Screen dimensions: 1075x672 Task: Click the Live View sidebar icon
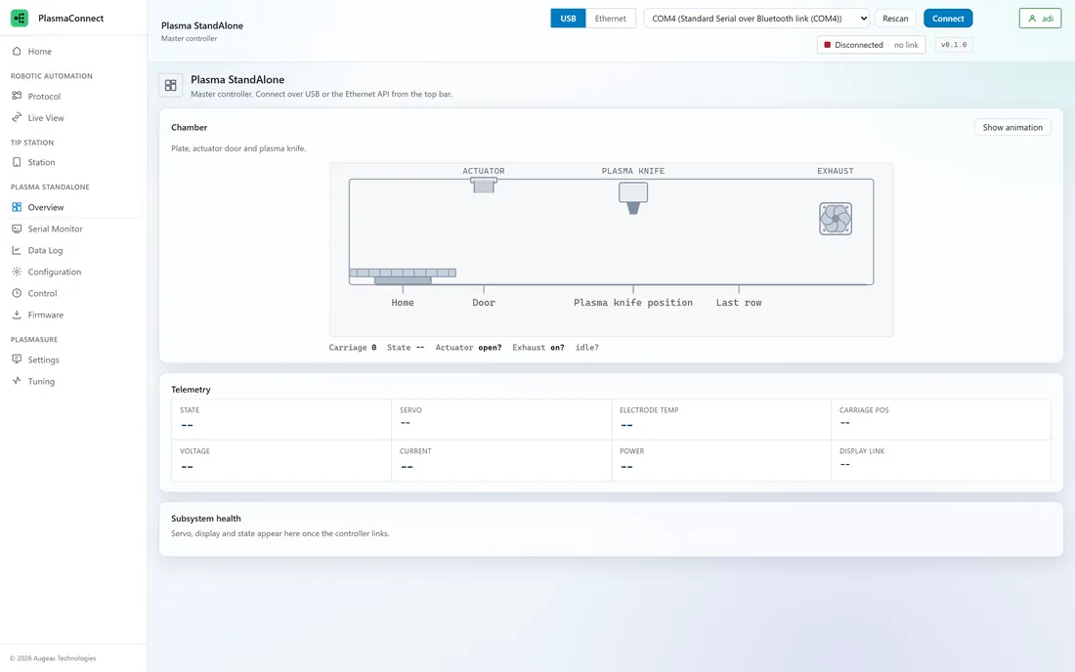tap(18, 118)
